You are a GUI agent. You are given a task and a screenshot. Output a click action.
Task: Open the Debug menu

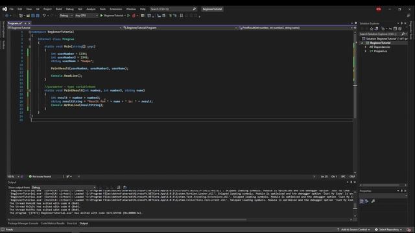point(70,9)
